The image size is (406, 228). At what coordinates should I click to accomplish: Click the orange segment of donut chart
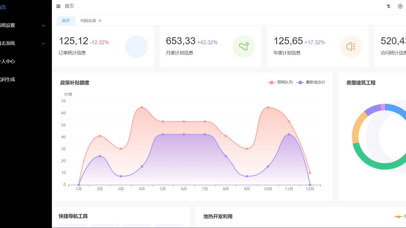(358, 127)
